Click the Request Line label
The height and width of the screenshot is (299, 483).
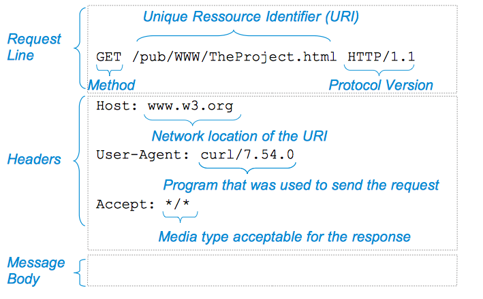click(x=34, y=47)
